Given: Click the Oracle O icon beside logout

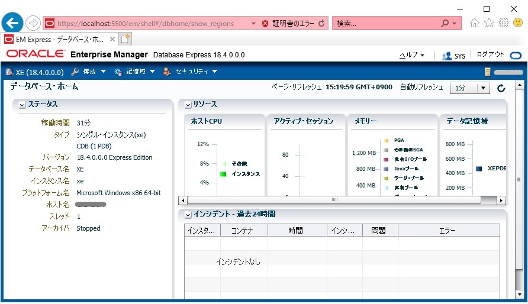Looking at the screenshot, I should 516,56.
